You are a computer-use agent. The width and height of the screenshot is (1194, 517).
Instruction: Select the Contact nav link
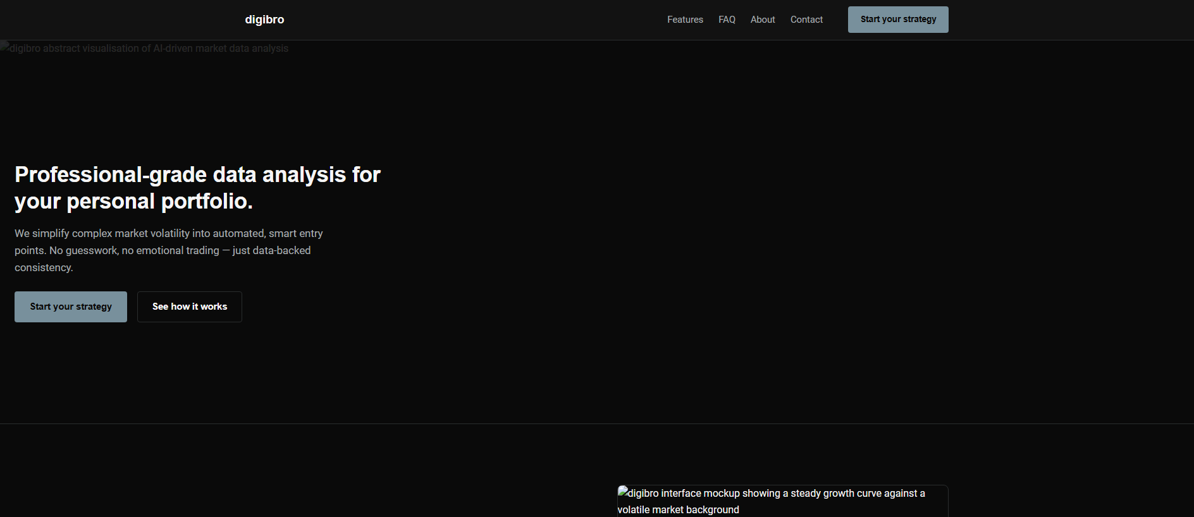[806, 20]
